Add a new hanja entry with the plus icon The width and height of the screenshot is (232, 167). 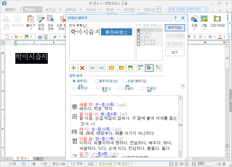coord(73,68)
